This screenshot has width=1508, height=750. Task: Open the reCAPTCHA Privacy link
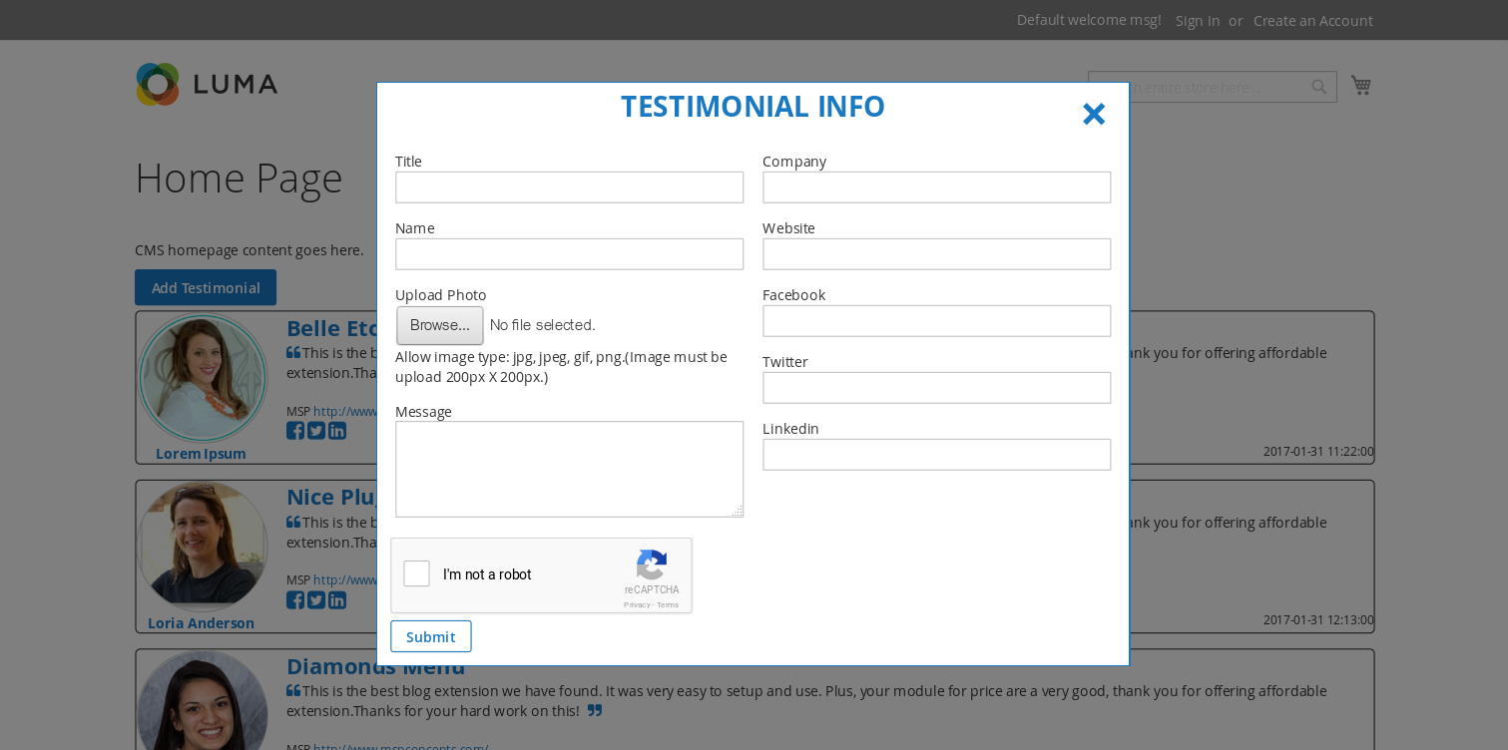click(637, 604)
